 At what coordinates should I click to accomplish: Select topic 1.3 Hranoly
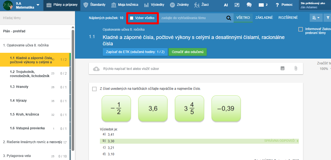click(35, 87)
